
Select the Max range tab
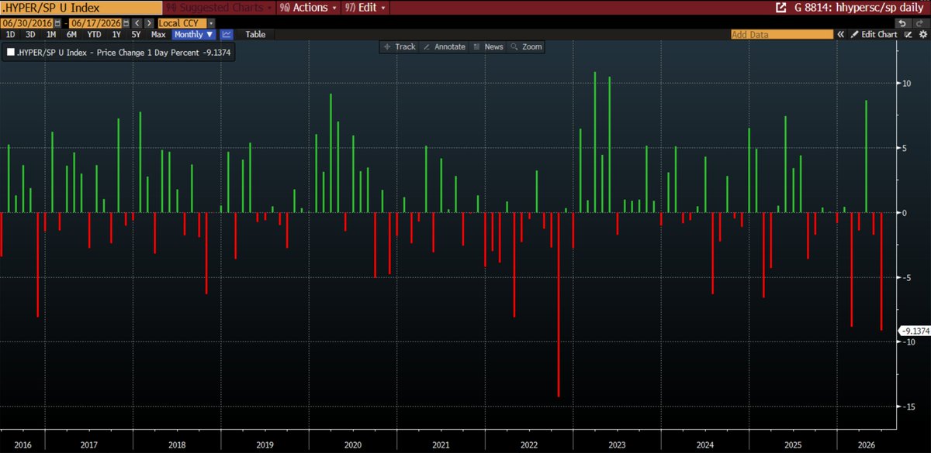click(158, 34)
